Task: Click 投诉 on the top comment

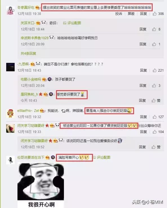Action: click(x=119, y=14)
